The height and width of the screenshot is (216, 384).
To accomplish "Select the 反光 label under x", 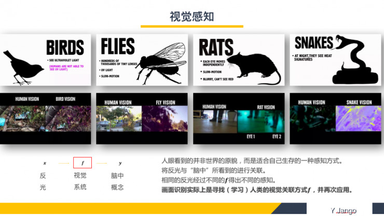I will pyautogui.click(x=43, y=181).
